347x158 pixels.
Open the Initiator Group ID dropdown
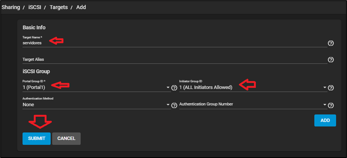pyautogui.click(x=325, y=88)
